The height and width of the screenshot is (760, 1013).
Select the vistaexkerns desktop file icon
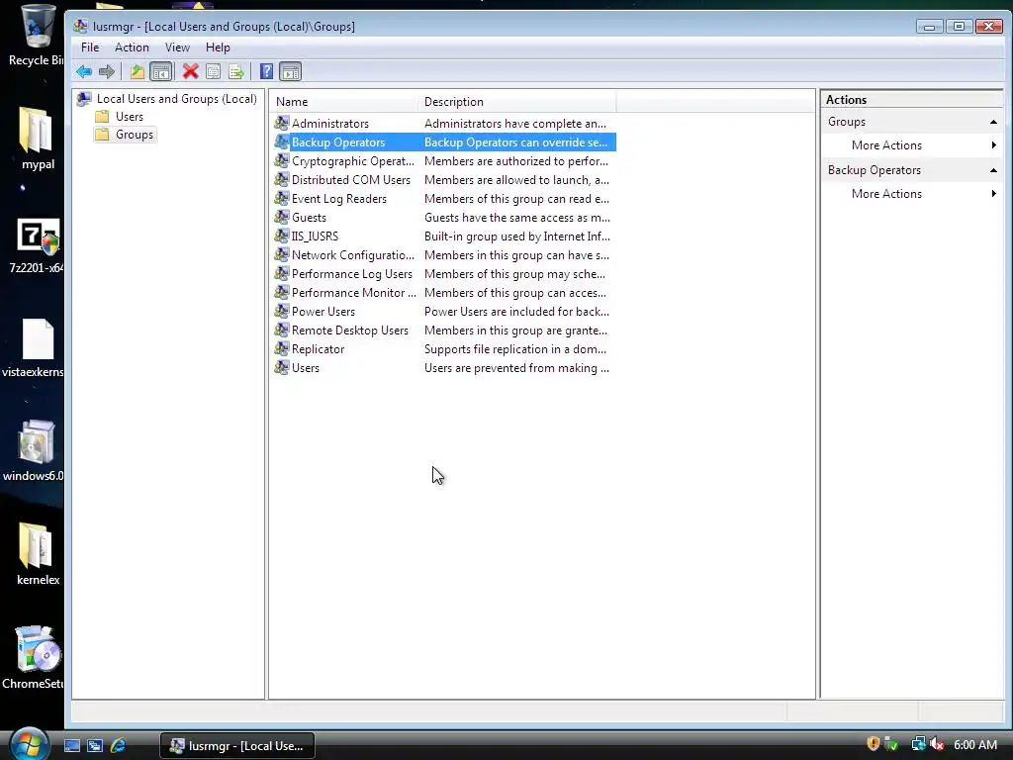click(35, 347)
